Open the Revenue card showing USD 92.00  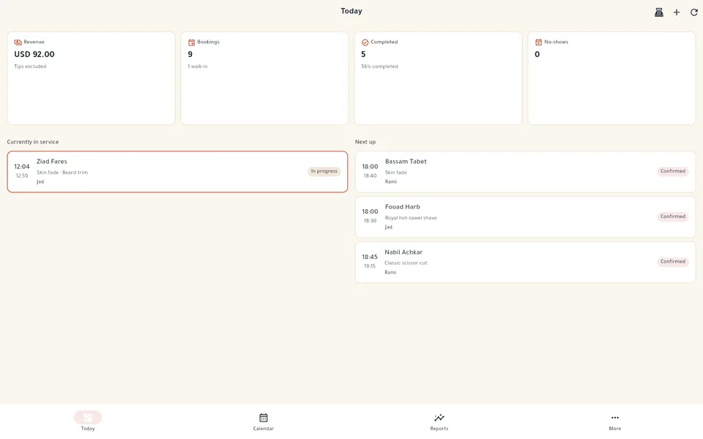(91, 78)
